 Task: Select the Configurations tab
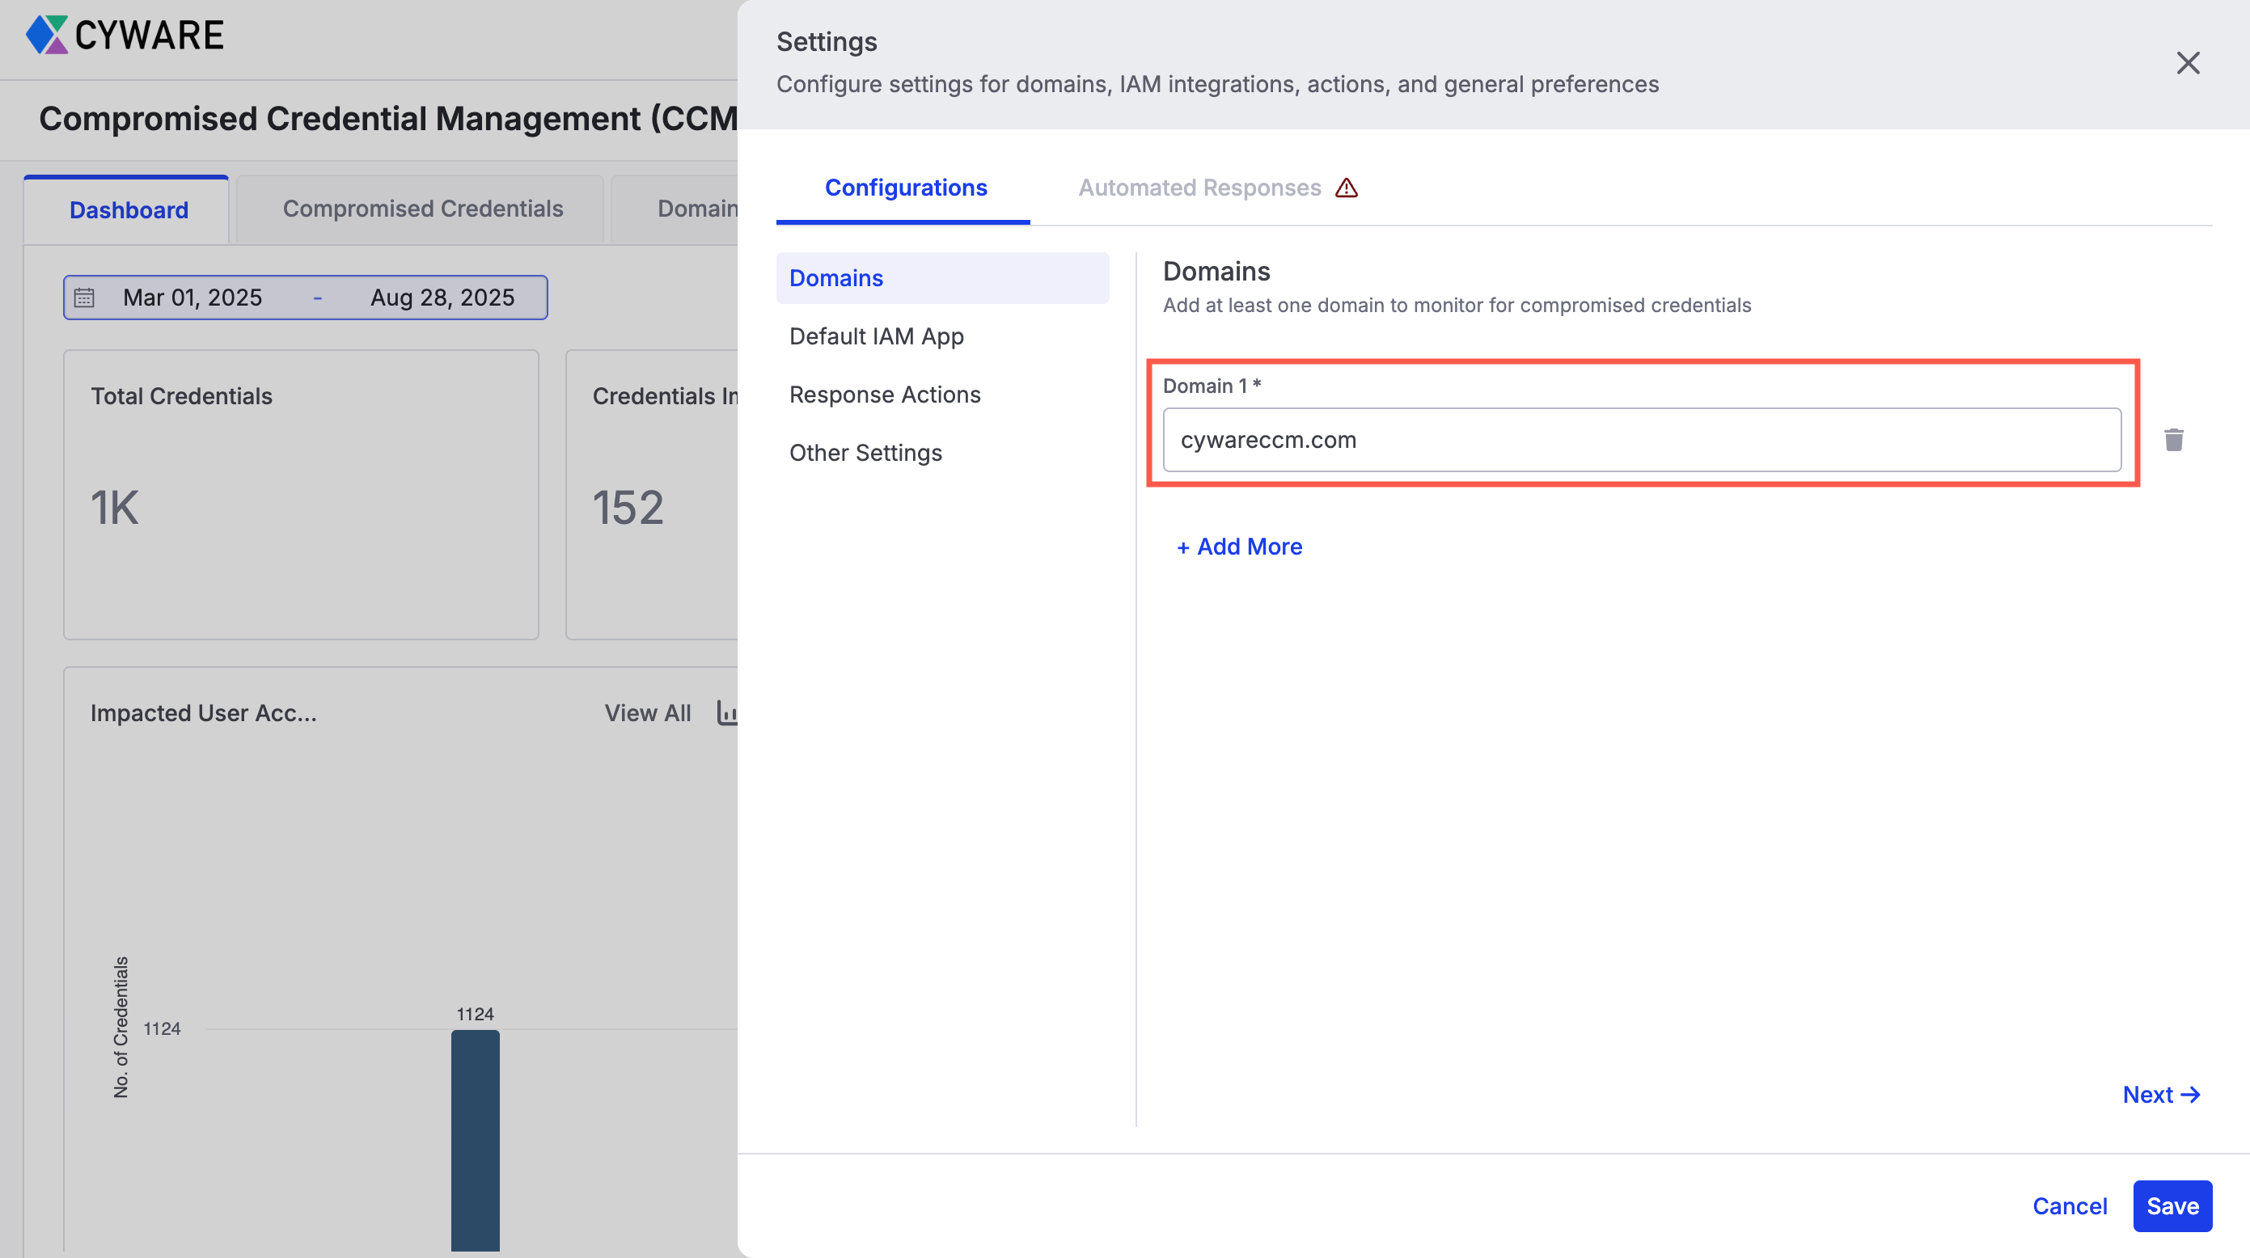(905, 188)
